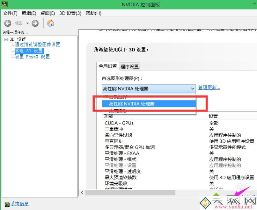This screenshot has height=210, width=257.
Task: Select 管理 3D 设置 in the sidebar
Action: pos(28,51)
